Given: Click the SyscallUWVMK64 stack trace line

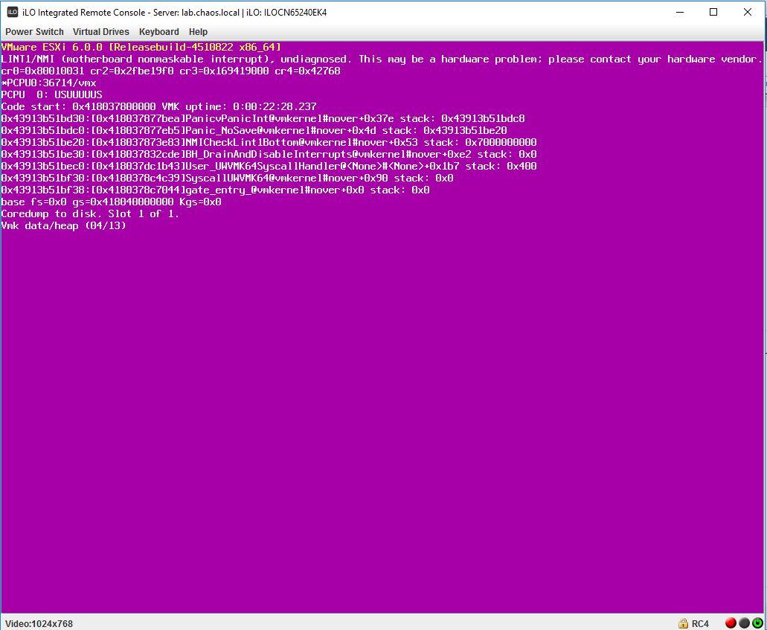Looking at the screenshot, I should (x=227, y=178).
